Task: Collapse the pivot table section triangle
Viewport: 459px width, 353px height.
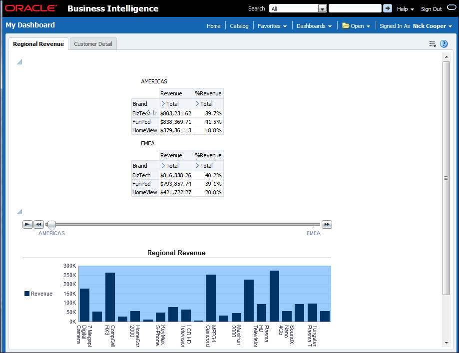Action: click(19, 62)
